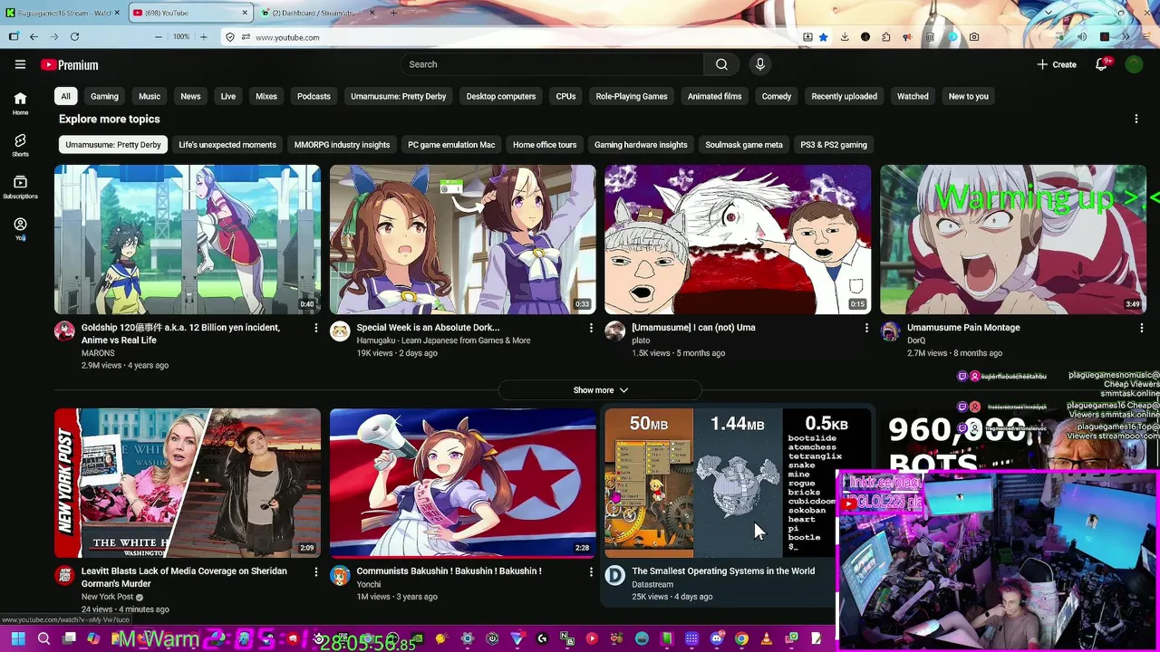Viewport: 1160px width, 652px height.
Task: Select Life's unexpected moments topic
Action: (x=227, y=145)
